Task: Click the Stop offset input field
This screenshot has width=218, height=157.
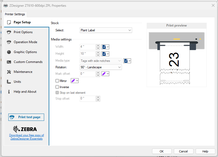Action: tap(88, 99)
